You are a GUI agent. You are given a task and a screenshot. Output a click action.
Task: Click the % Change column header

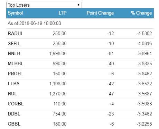[141, 13]
